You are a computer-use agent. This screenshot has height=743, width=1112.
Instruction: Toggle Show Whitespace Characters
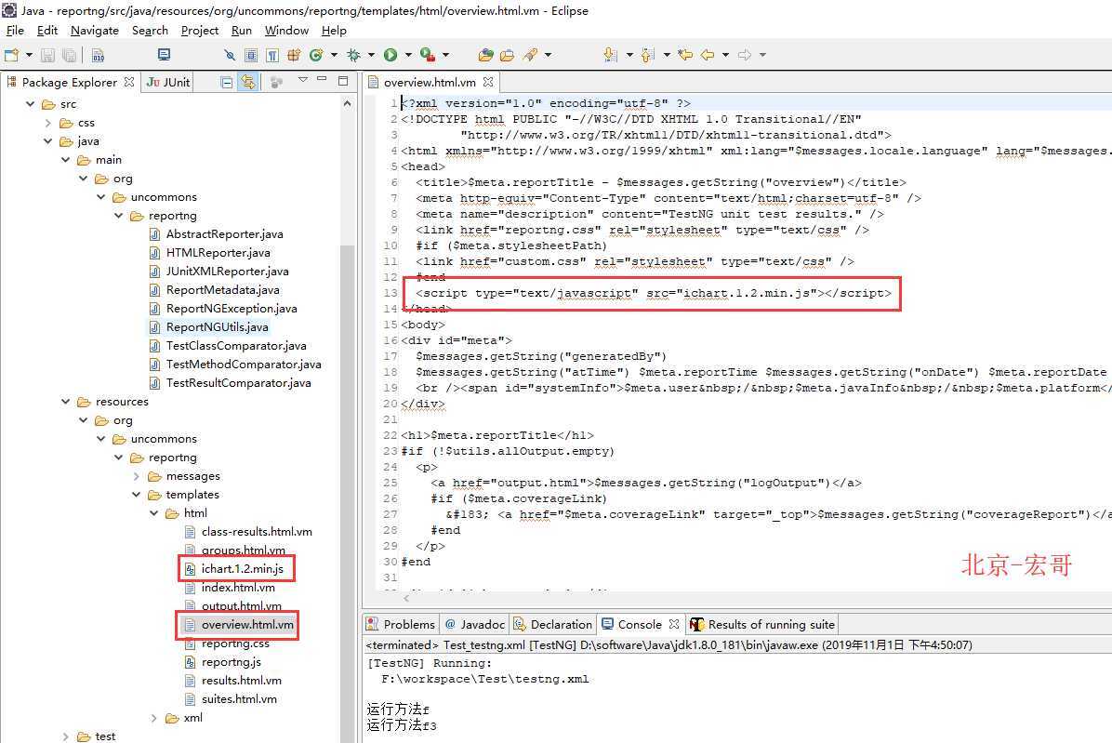click(x=272, y=55)
